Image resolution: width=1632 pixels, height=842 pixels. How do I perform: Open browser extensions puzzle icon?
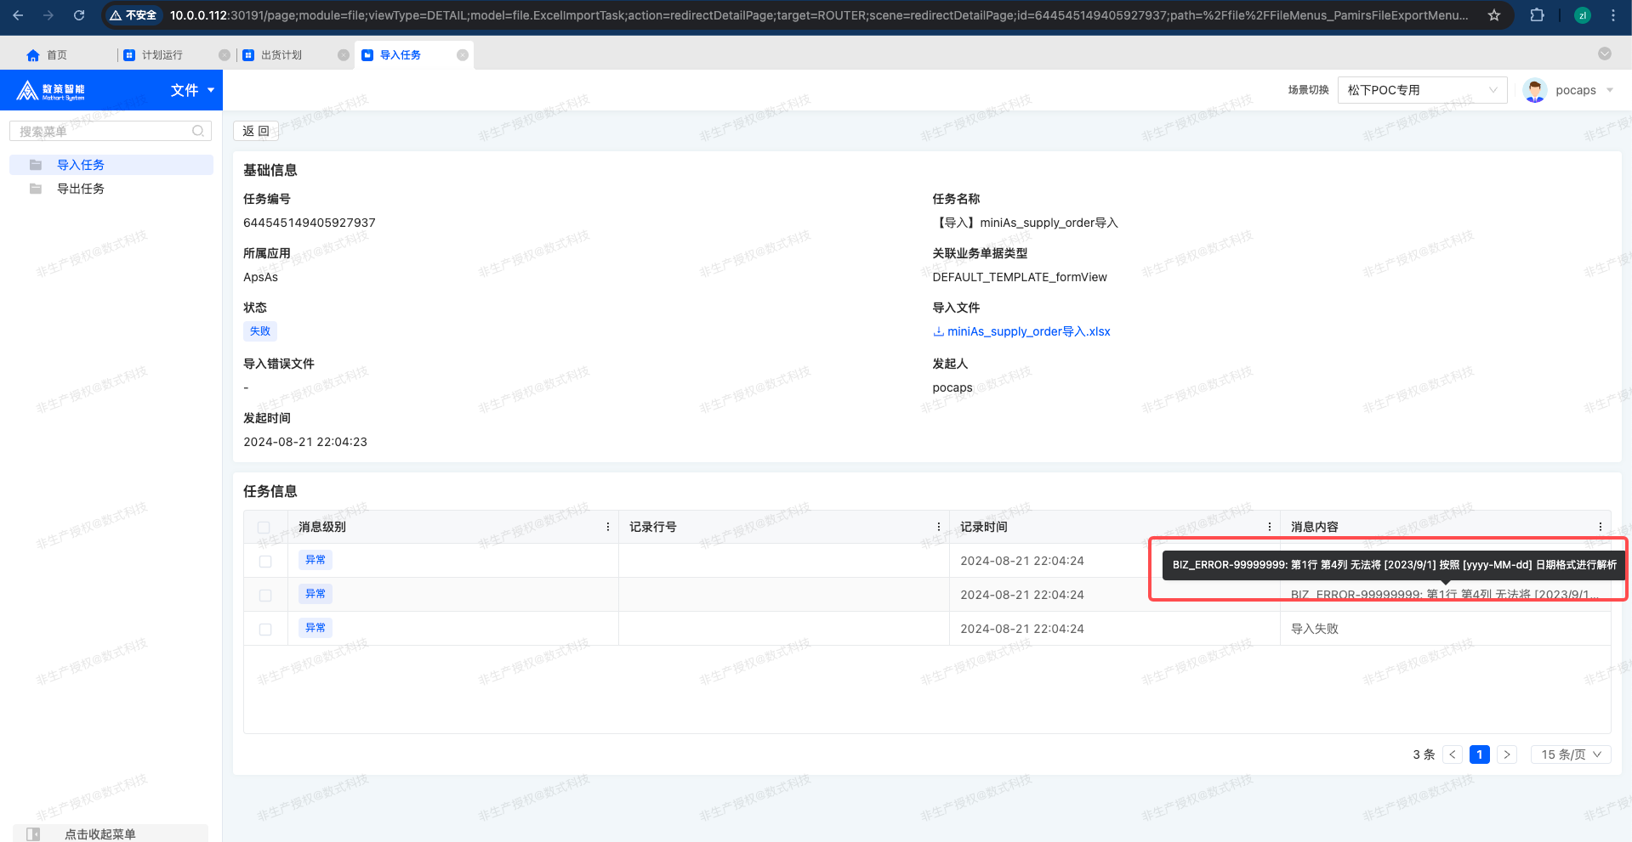coord(1537,15)
